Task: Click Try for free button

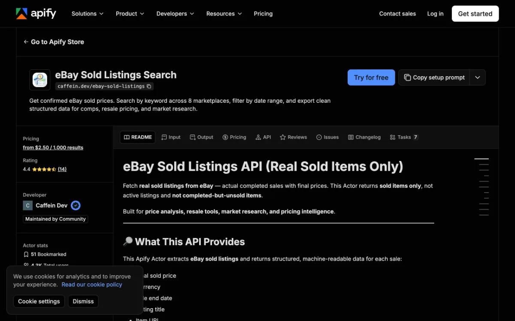Action: (371, 77)
